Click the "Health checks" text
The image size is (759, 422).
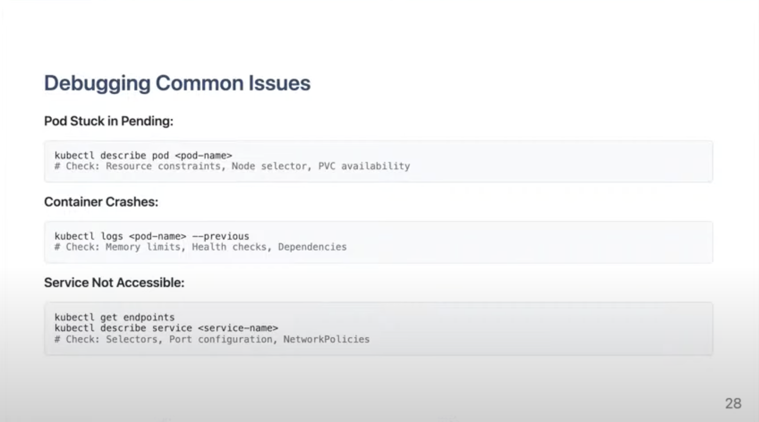point(229,247)
